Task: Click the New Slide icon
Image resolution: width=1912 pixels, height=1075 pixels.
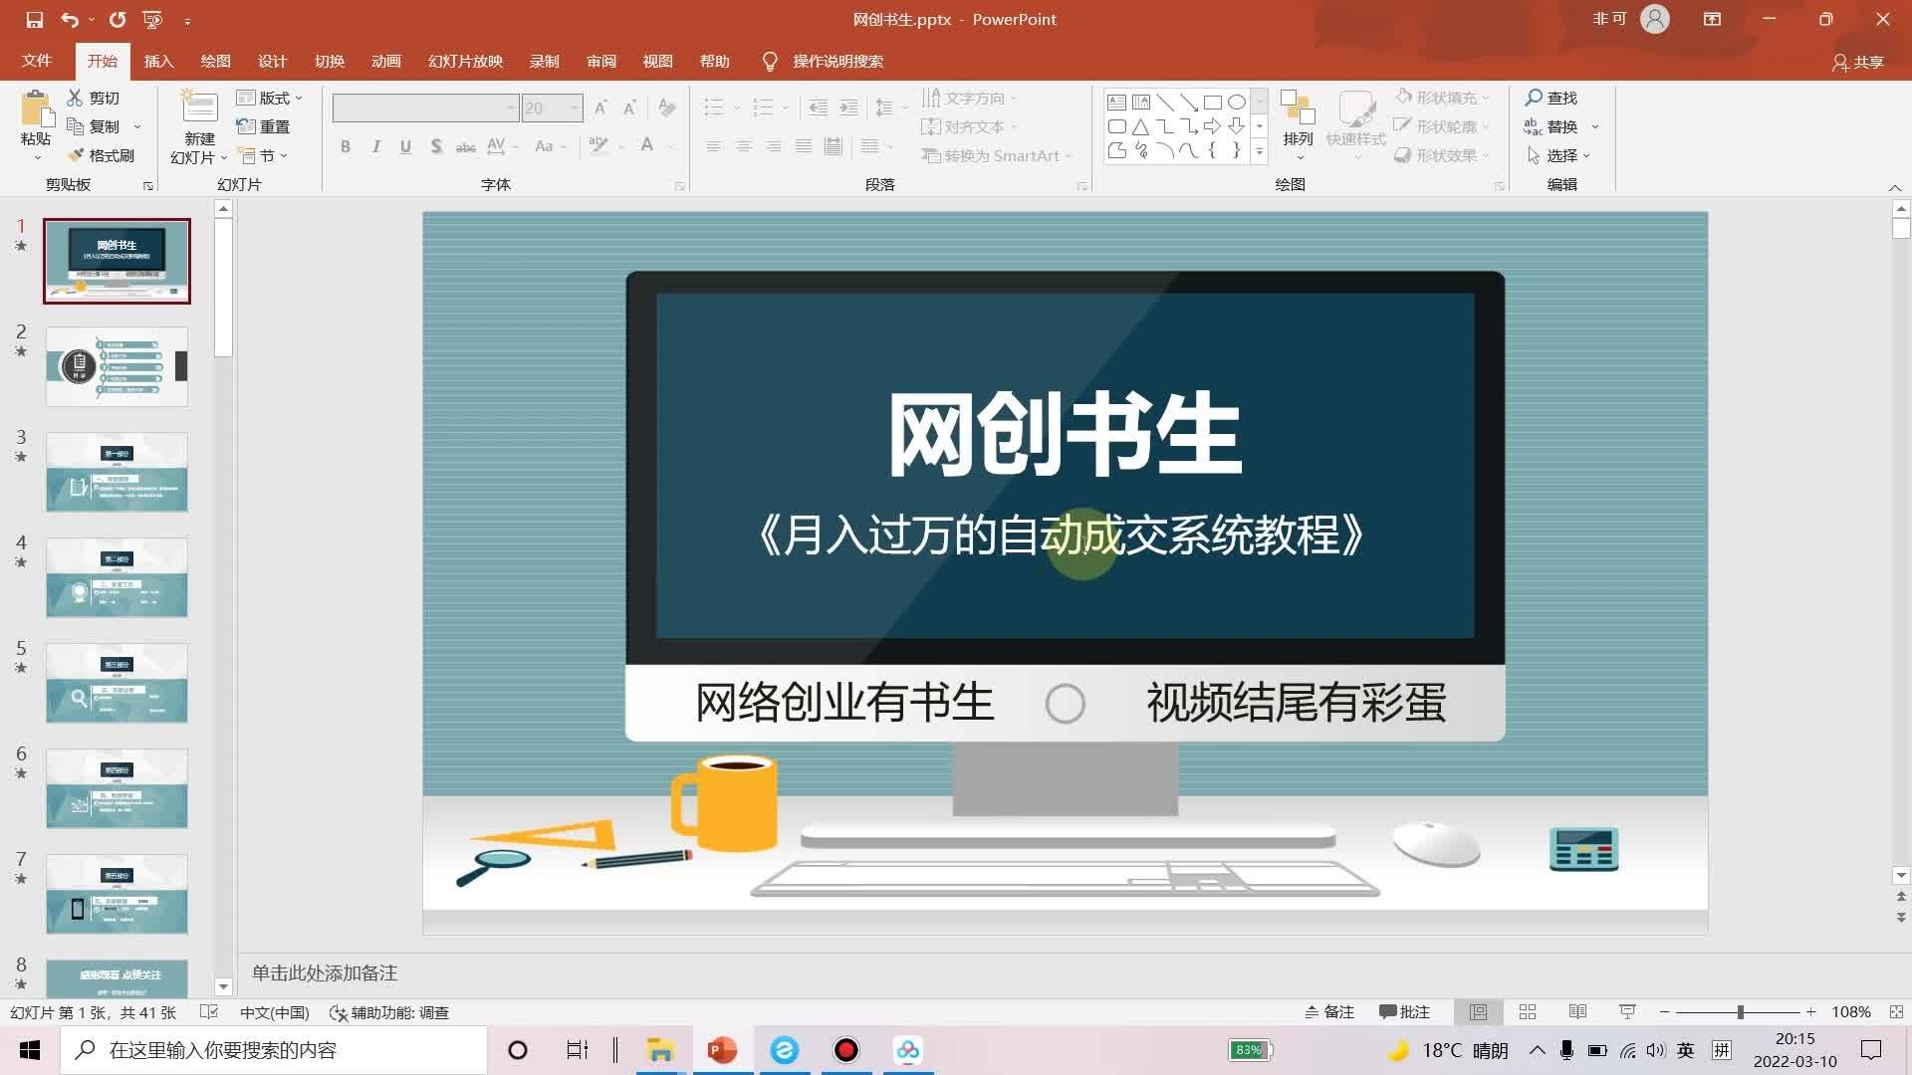Action: click(199, 107)
